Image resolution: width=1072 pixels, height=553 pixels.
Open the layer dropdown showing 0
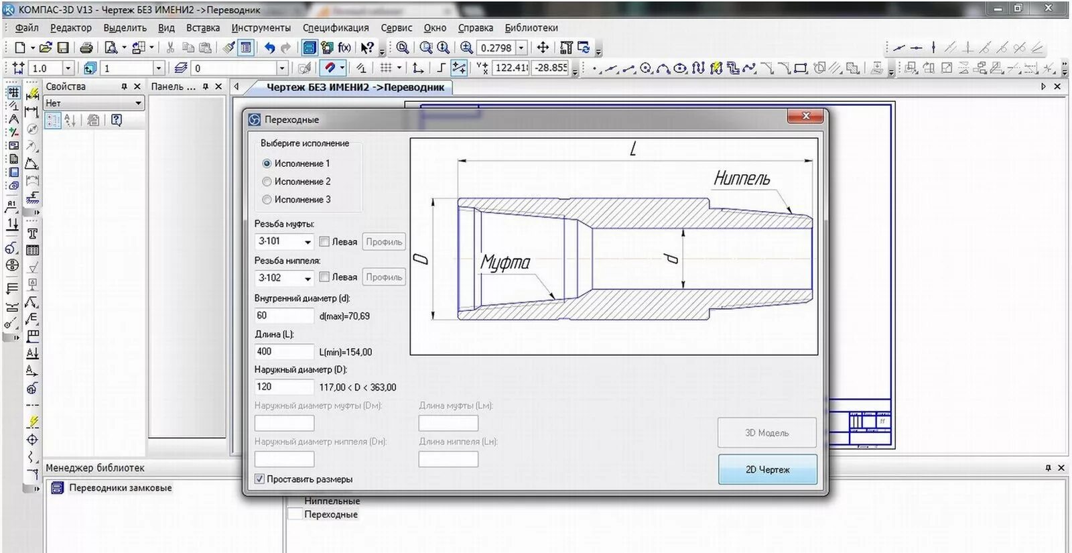pos(282,68)
